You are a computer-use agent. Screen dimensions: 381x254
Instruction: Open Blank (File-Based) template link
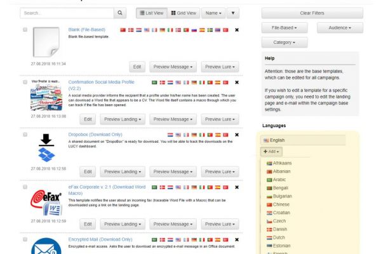tap(87, 30)
